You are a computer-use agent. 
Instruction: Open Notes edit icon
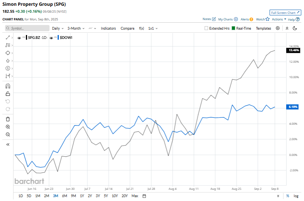click(214, 19)
